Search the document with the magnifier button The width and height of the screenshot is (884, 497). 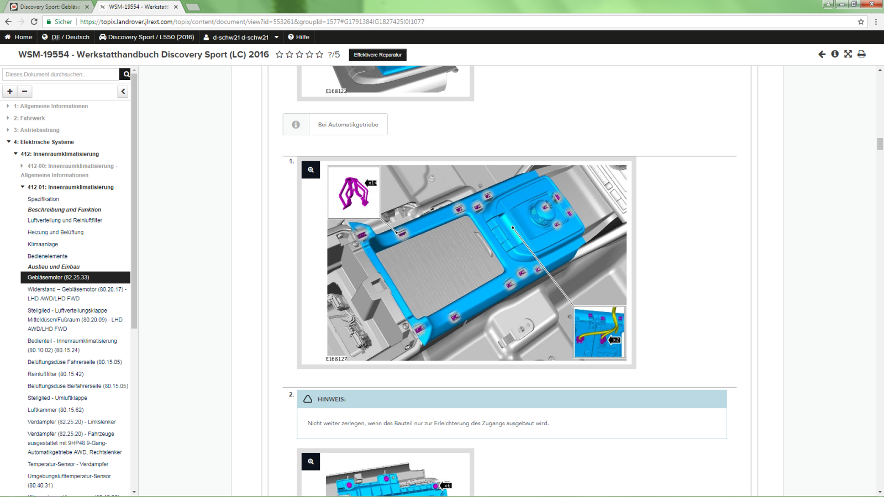coord(126,74)
